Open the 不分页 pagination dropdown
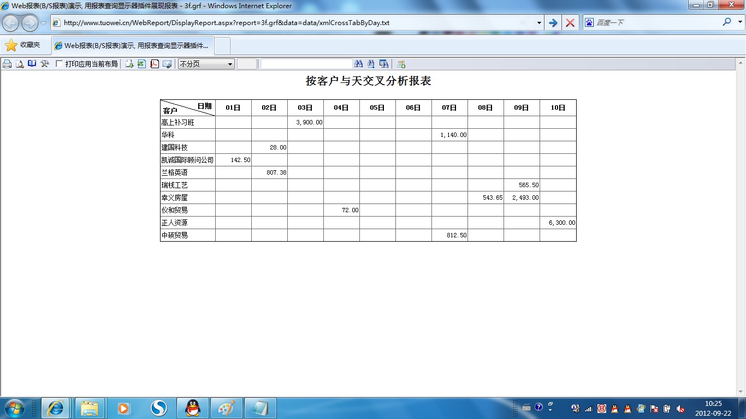This screenshot has width=746, height=419. click(206, 64)
